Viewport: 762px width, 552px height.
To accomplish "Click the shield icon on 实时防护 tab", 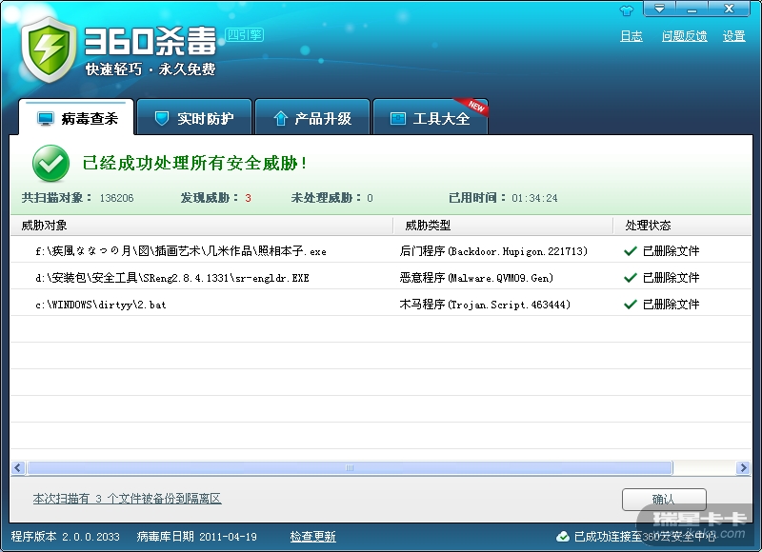I will [161, 118].
